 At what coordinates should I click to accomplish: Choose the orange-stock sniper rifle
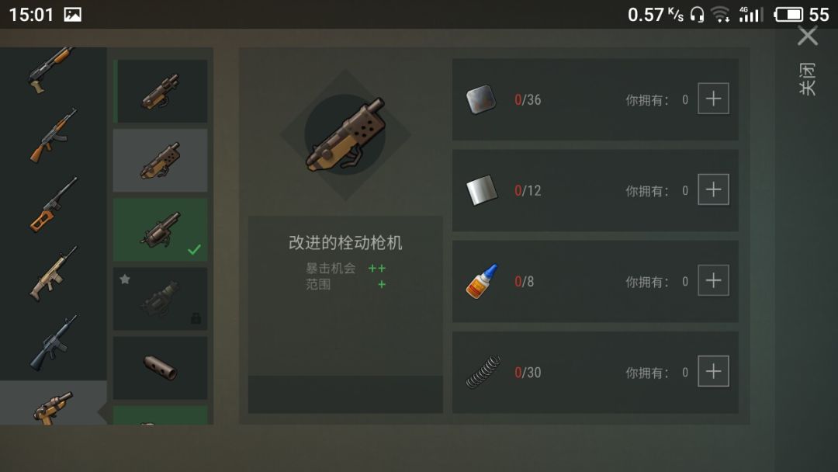pyautogui.click(x=53, y=205)
